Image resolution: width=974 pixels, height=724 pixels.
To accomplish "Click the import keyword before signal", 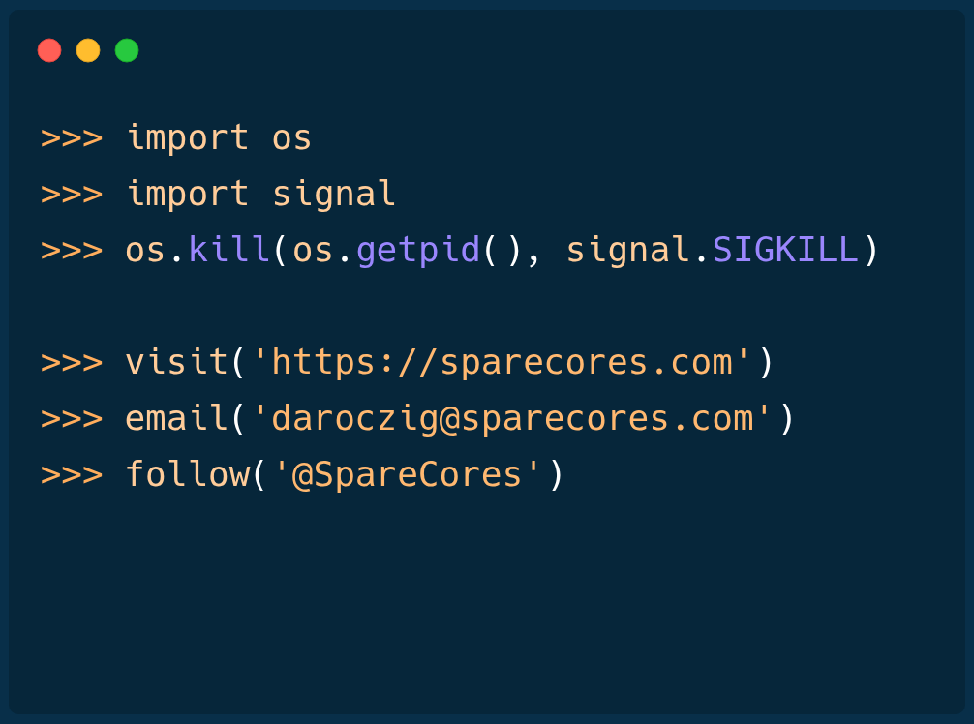I will [x=188, y=194].
